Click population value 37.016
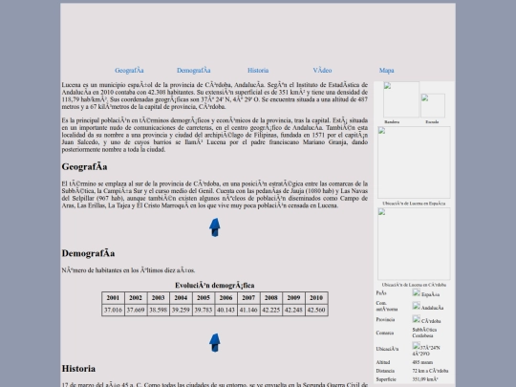 113,310
